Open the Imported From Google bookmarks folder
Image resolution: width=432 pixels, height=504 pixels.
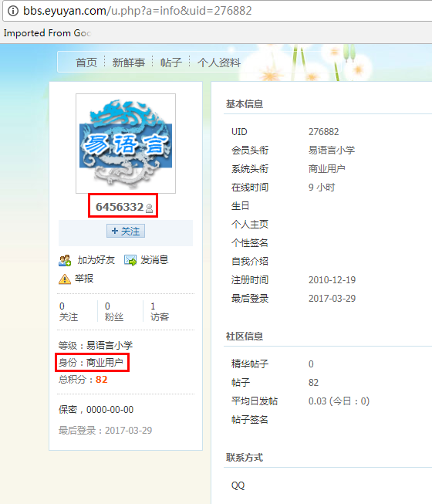tap(47, 32)
